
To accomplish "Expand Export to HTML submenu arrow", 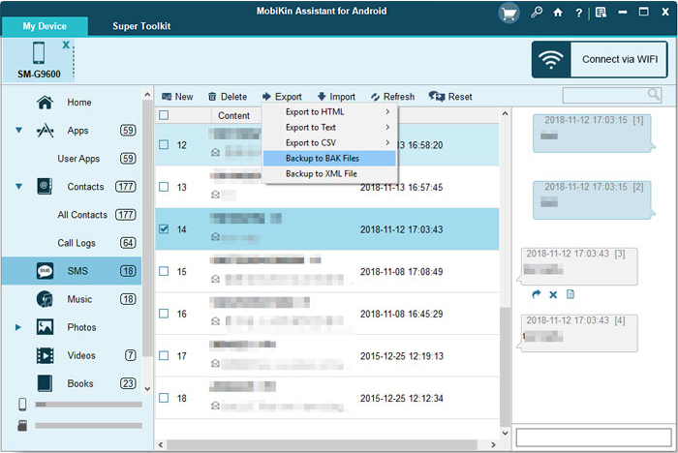I will point(387,111).
